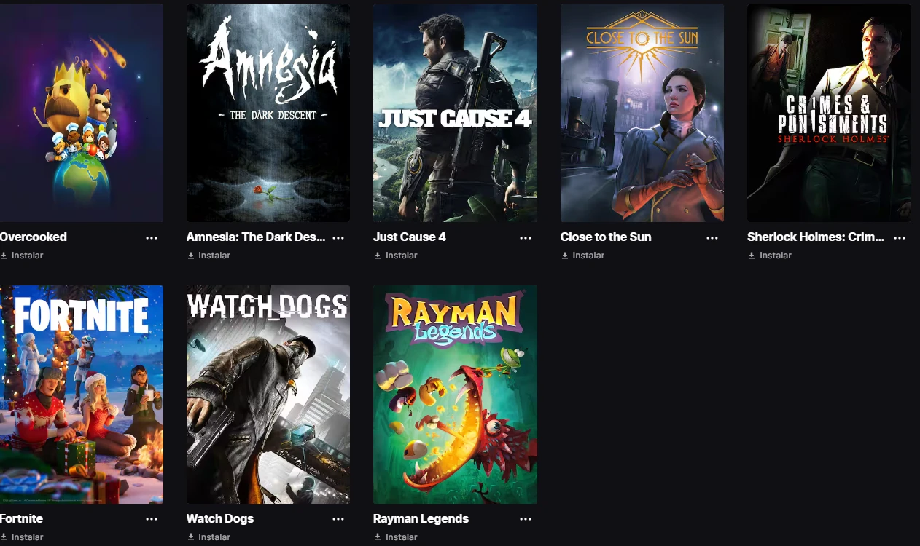The height and width of the screenshot is (546, 920).
Task: Open the three-dot menu for Sherlock Holmes
Action: (x=900, y=237)
